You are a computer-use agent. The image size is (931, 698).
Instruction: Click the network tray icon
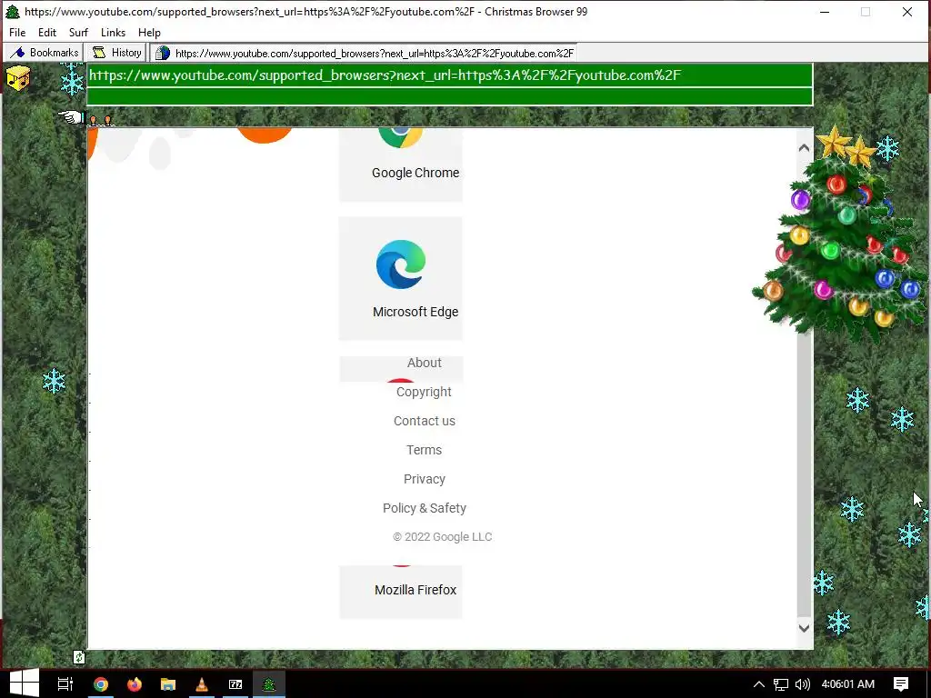point(781,684)
